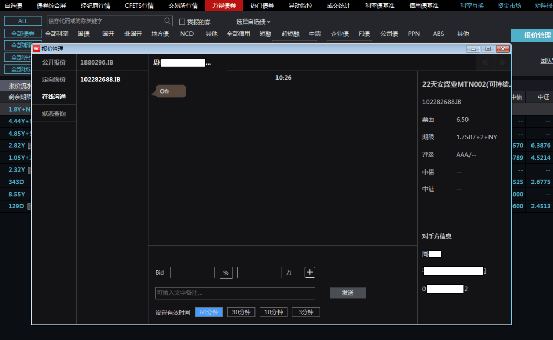Click the ALL filter button

point(23,21)
